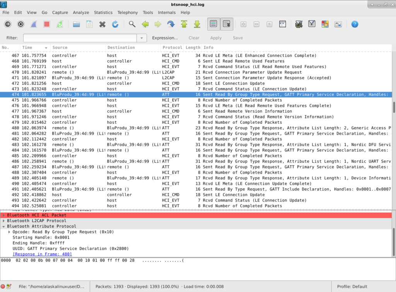Expand the Bluetooth HCI ACL Packet tree
The image size is (396, 292).
tap(4, 215)
